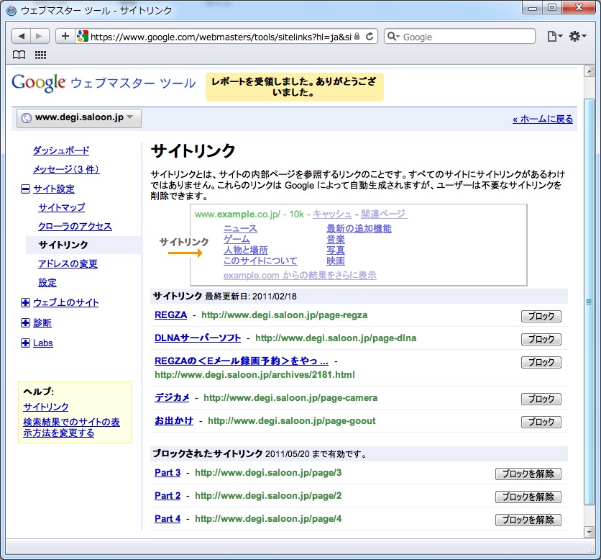Click the 映画 example sitelink
The height and width of the screenshot is (560, 601).
coord(336,261)
